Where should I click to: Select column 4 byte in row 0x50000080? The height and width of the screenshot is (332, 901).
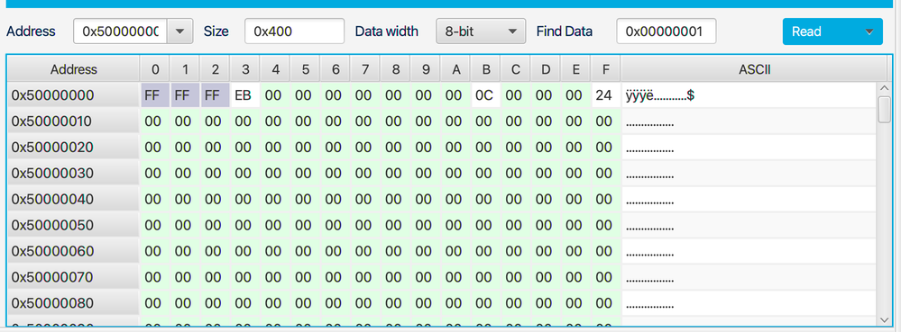pos(275,302)
